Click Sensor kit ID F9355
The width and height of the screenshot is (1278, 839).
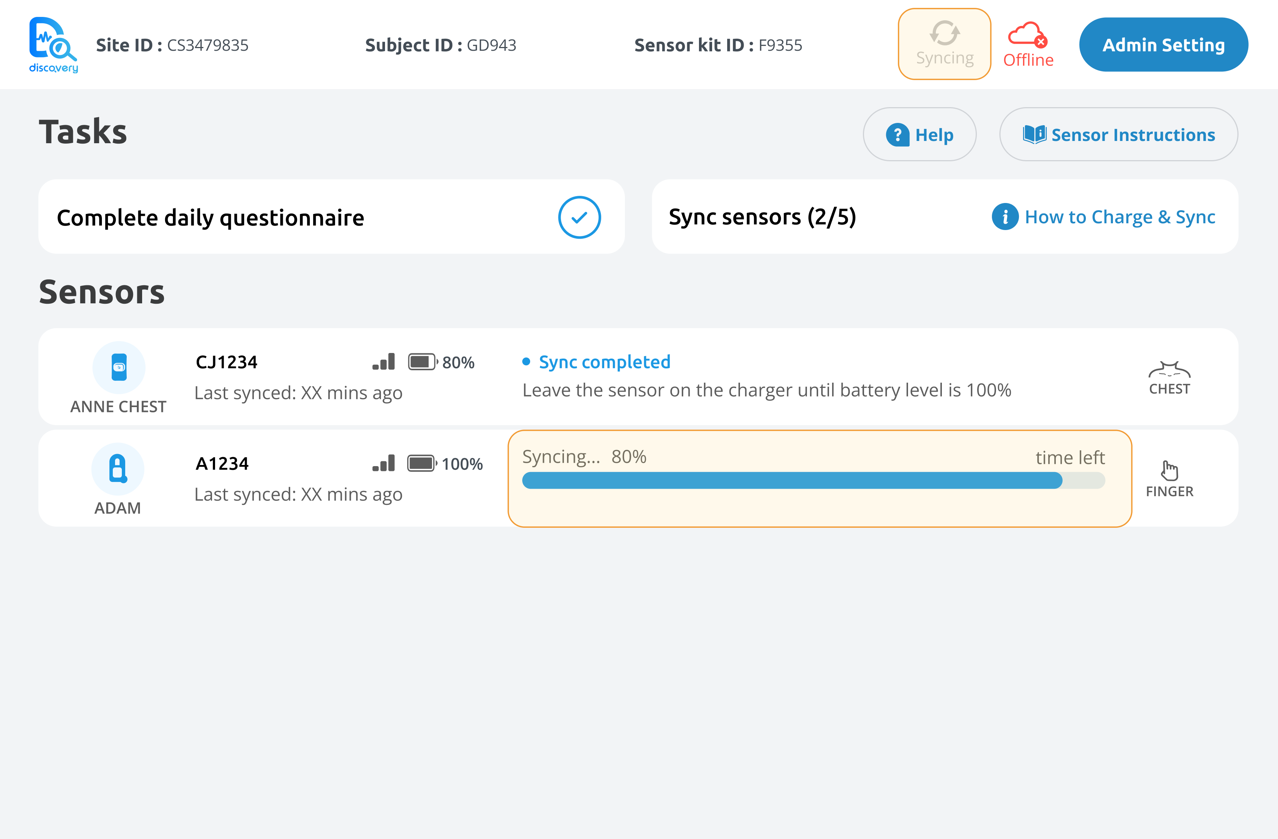[719, 45]
